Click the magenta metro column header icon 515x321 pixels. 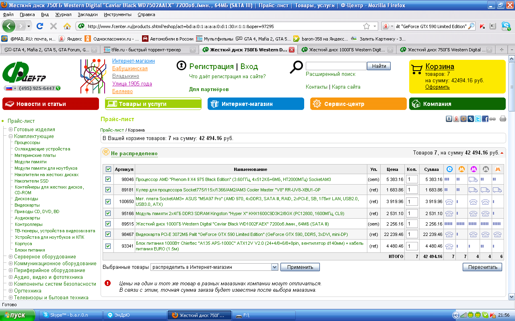[x=474, y=169]
